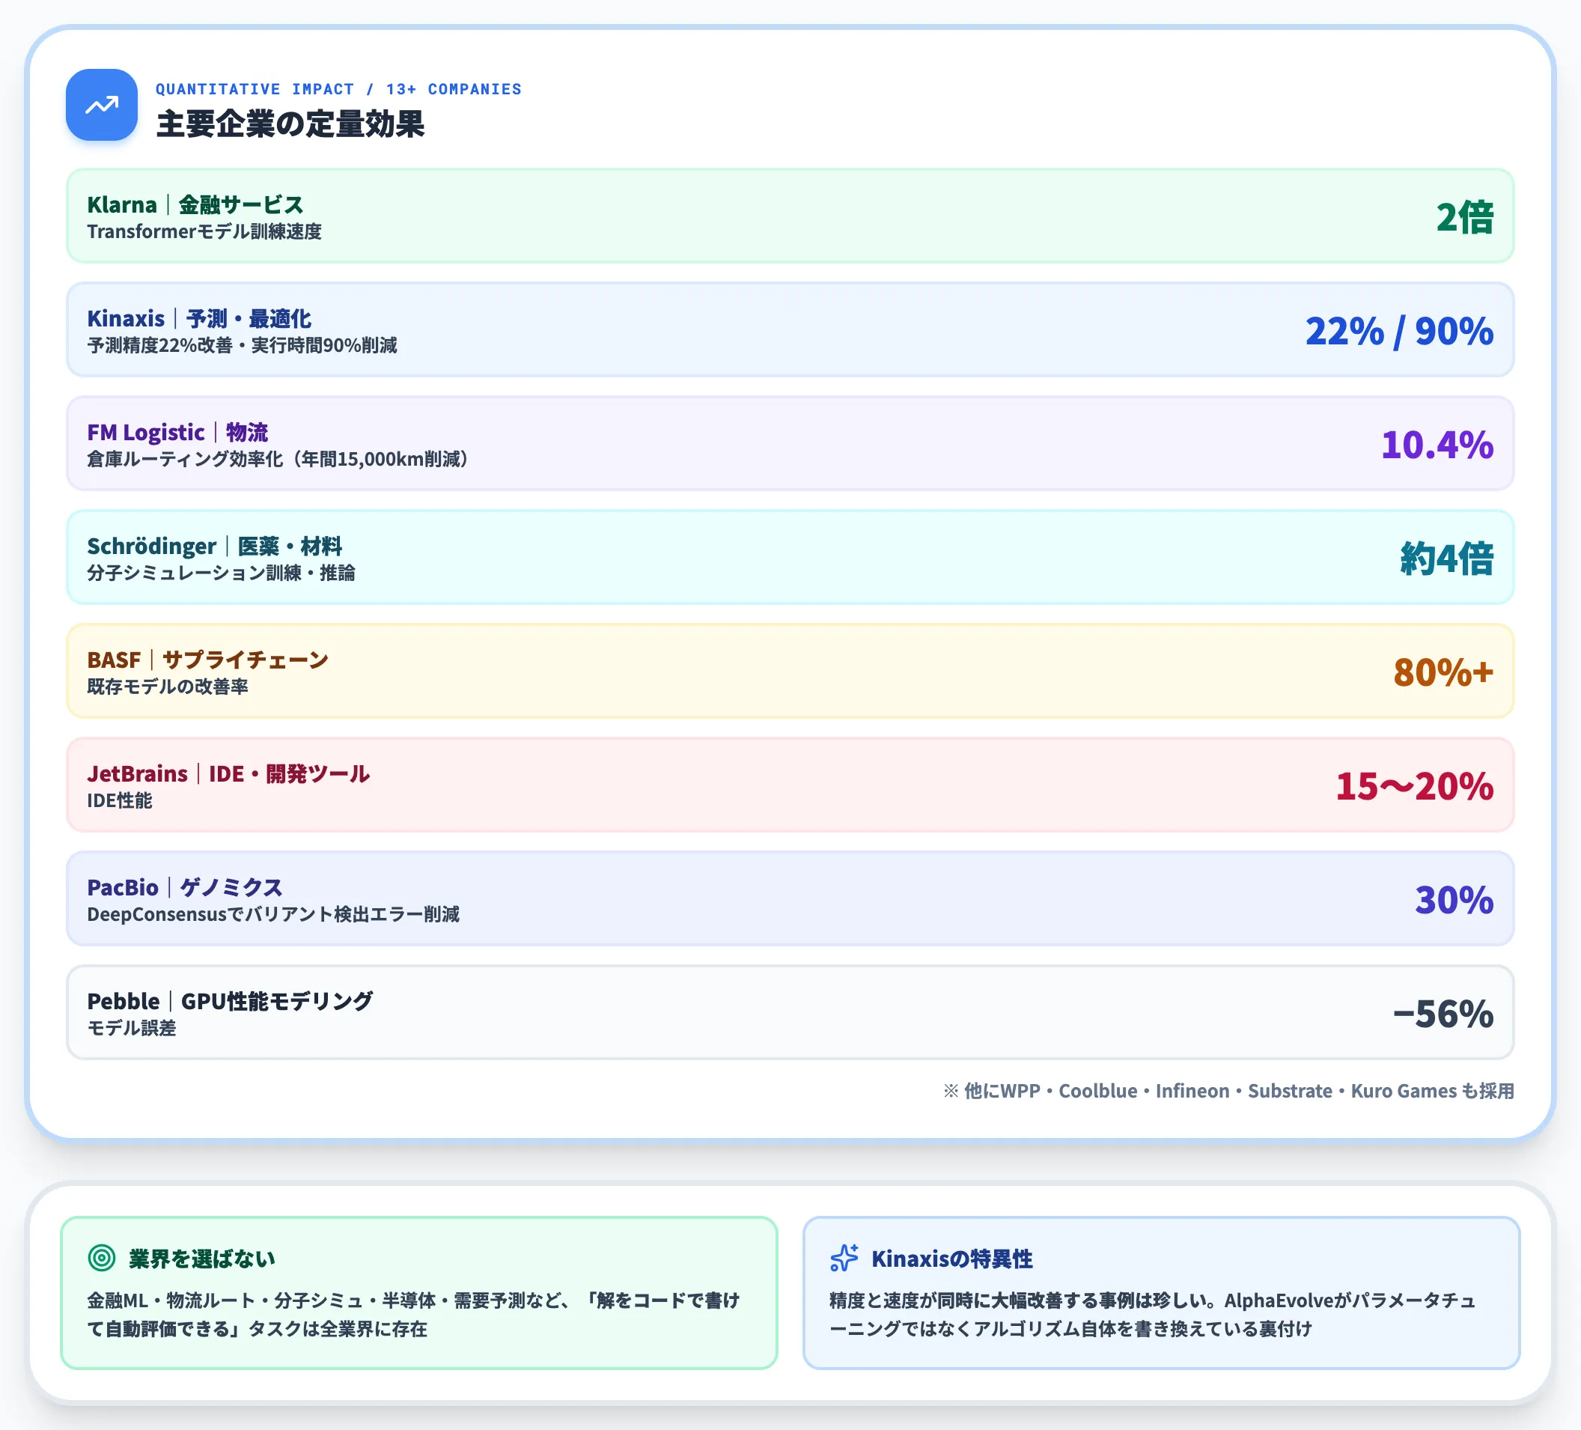Click the 倉庫ルーティング効率化 description
The height and width of the screenshot is (1430, 1581).
(x=278, y=459)
